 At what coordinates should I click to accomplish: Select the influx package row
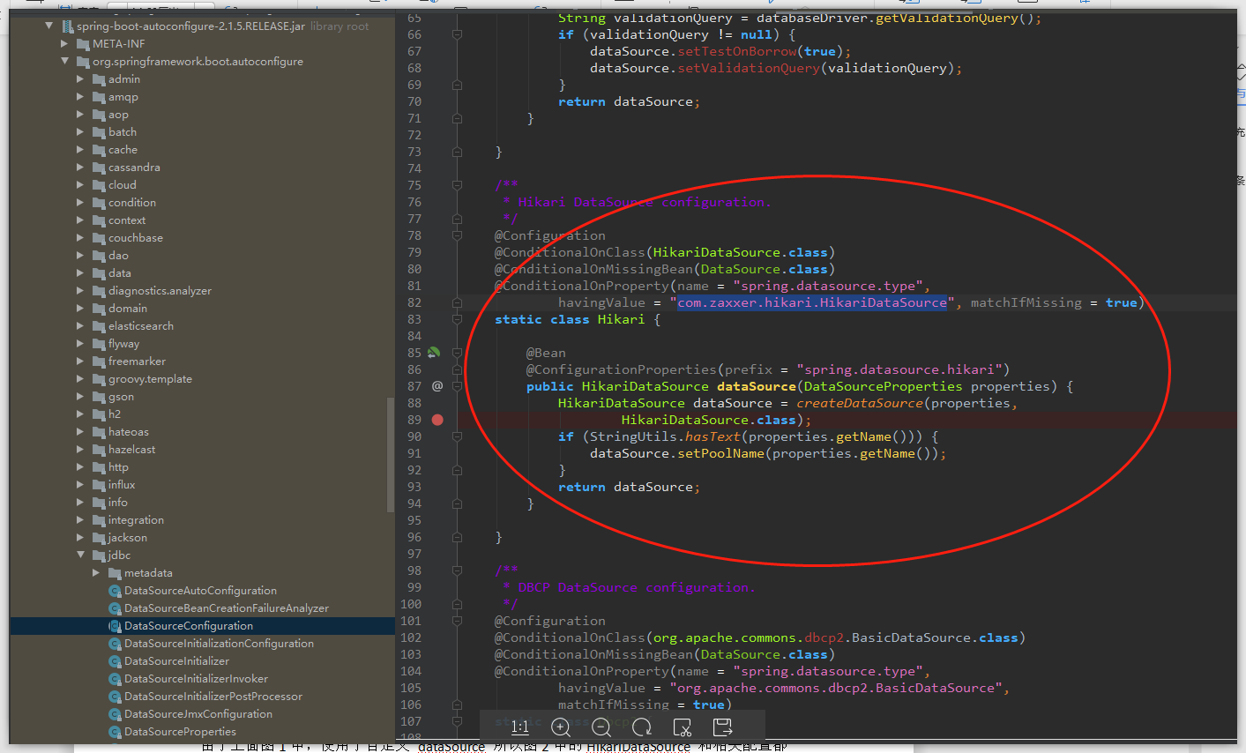203,485
